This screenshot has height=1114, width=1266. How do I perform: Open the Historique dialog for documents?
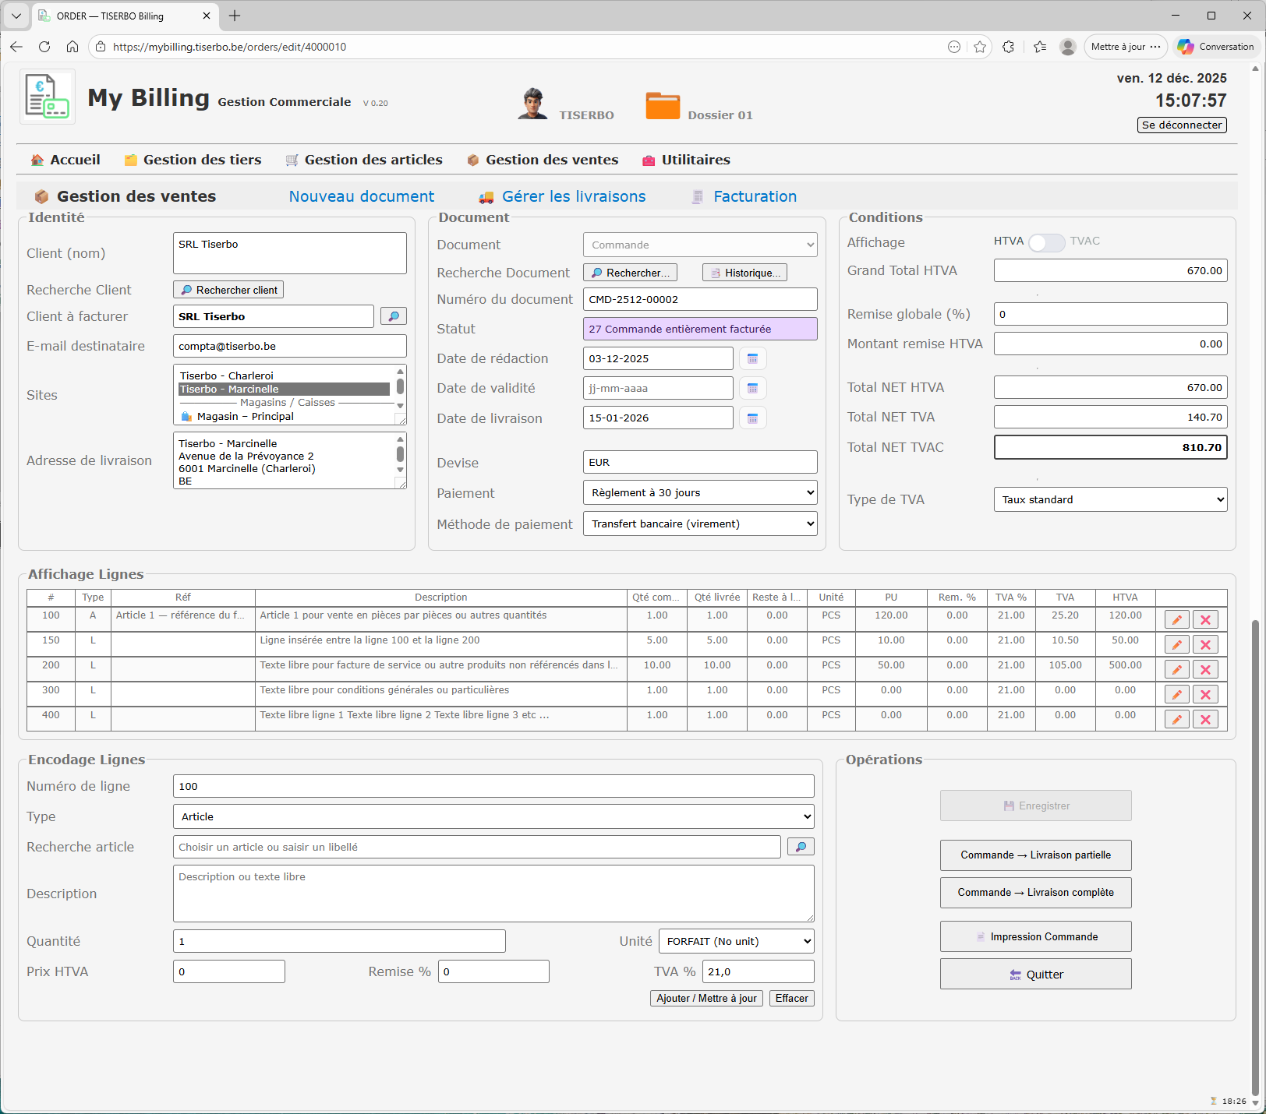pos(744,272)
